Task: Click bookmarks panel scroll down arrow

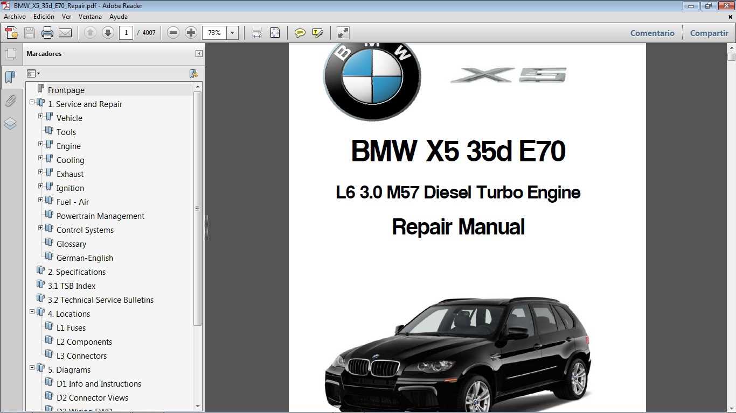Action: 198,407
